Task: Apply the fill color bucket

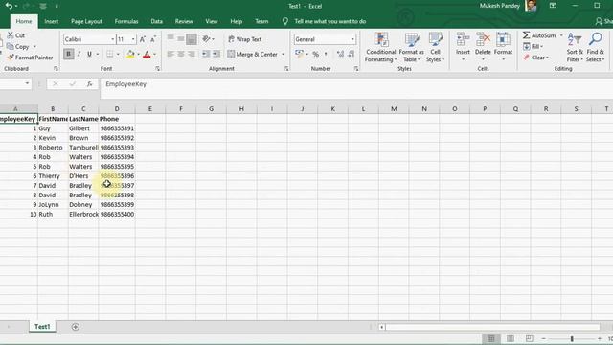Action: pos(130,54)
